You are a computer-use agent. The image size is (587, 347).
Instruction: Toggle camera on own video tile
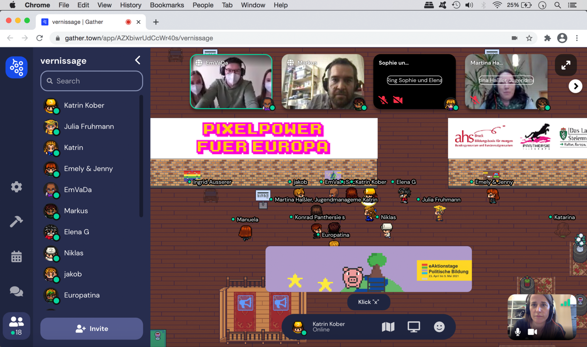pos(532,332)
